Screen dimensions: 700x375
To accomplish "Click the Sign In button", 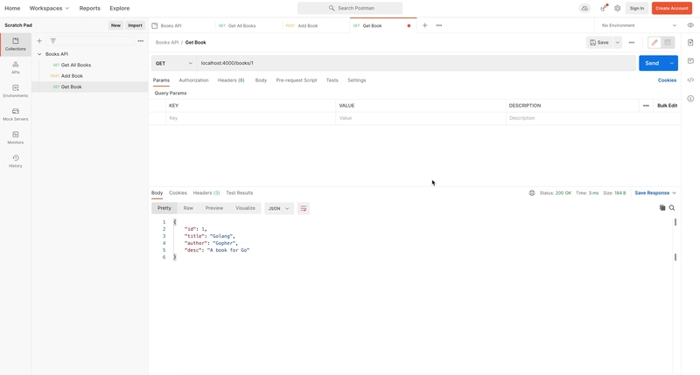I will click(x=637, y=8).
